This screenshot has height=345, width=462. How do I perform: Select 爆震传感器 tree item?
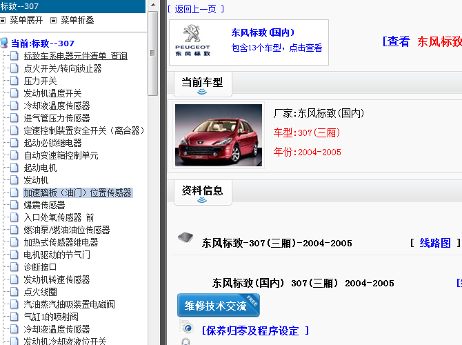pos(44,205)
